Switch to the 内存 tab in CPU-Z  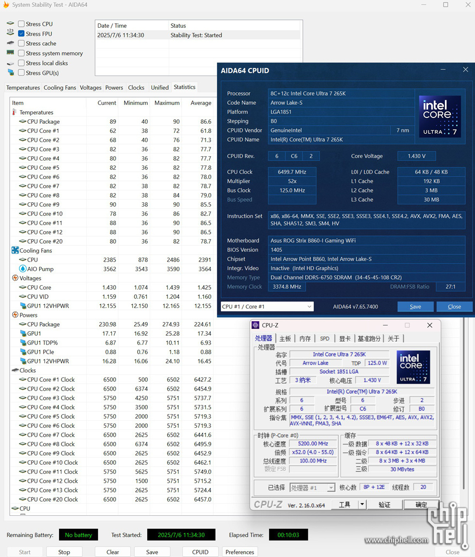click(305, 339)
